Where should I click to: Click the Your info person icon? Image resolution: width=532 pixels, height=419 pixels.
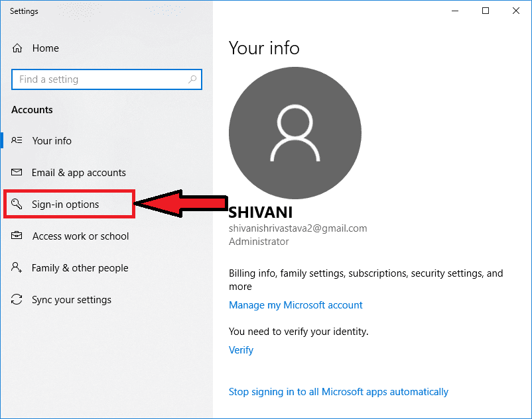pyautogui.click(x=17, y=140)
